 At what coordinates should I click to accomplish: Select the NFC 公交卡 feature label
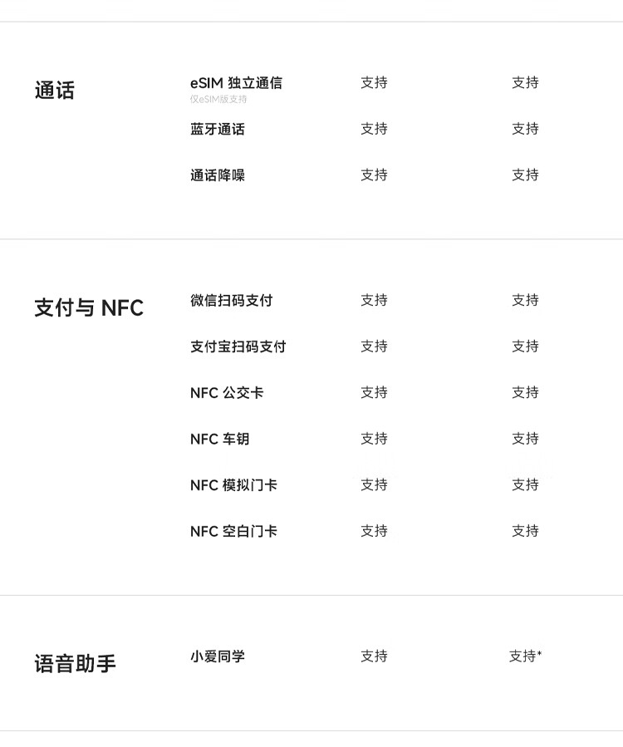[x=227, y=392]
